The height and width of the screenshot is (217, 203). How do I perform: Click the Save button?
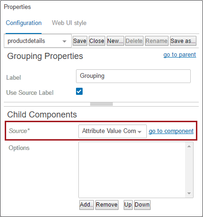click(80, 41)
